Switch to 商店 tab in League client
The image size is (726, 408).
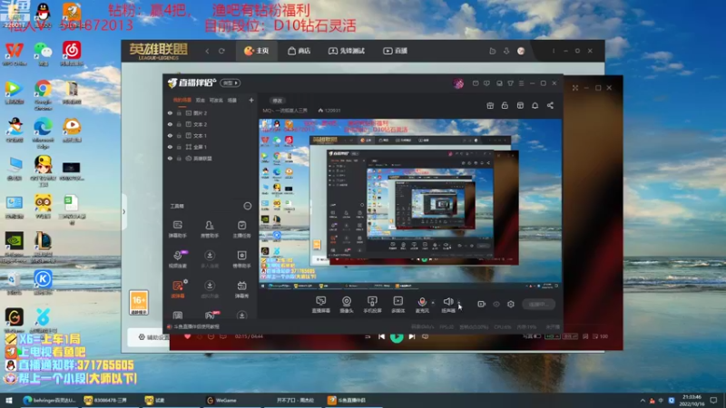[299, 51]
